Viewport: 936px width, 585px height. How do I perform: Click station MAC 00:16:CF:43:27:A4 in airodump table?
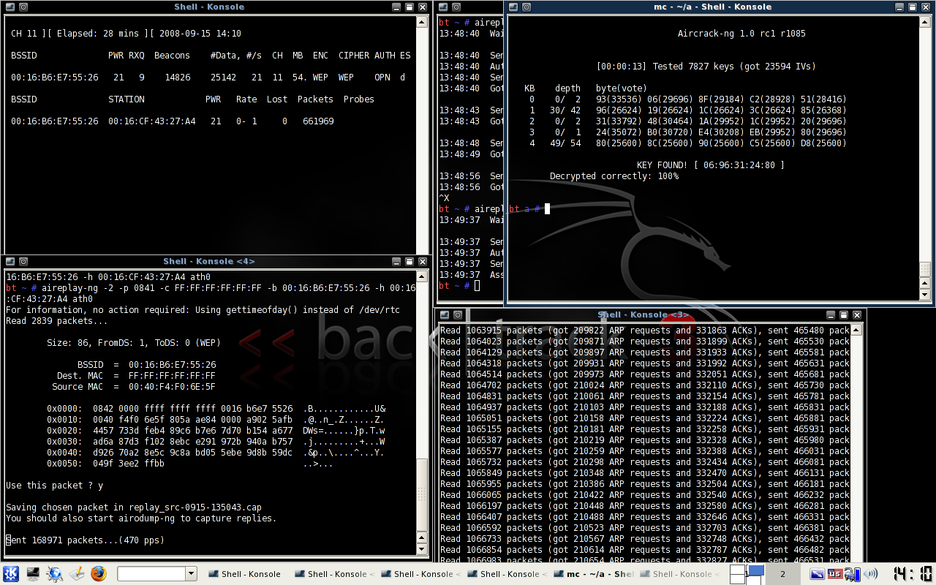152,121
